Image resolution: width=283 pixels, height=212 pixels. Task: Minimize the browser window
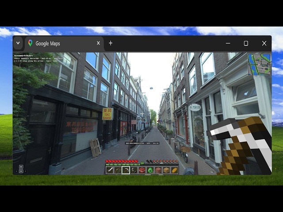point(228,43)
